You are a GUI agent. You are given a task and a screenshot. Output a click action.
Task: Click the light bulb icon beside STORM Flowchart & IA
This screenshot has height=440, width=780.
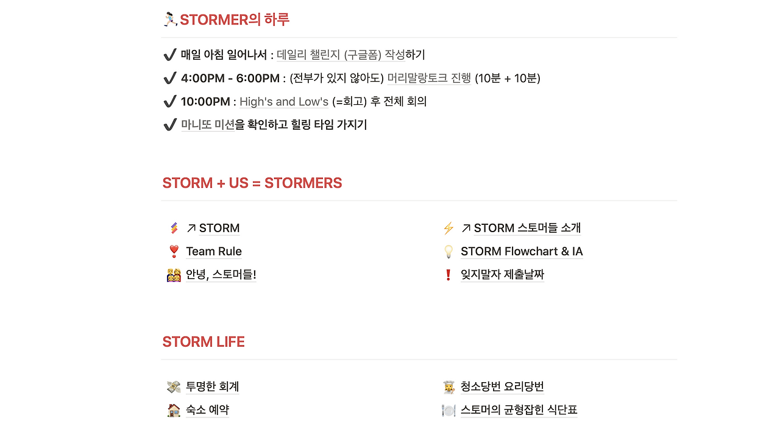(x=448, y=252)
